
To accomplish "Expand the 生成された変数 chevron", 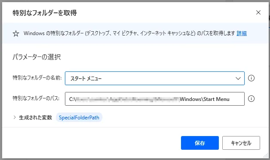I will tap(15, 117).
